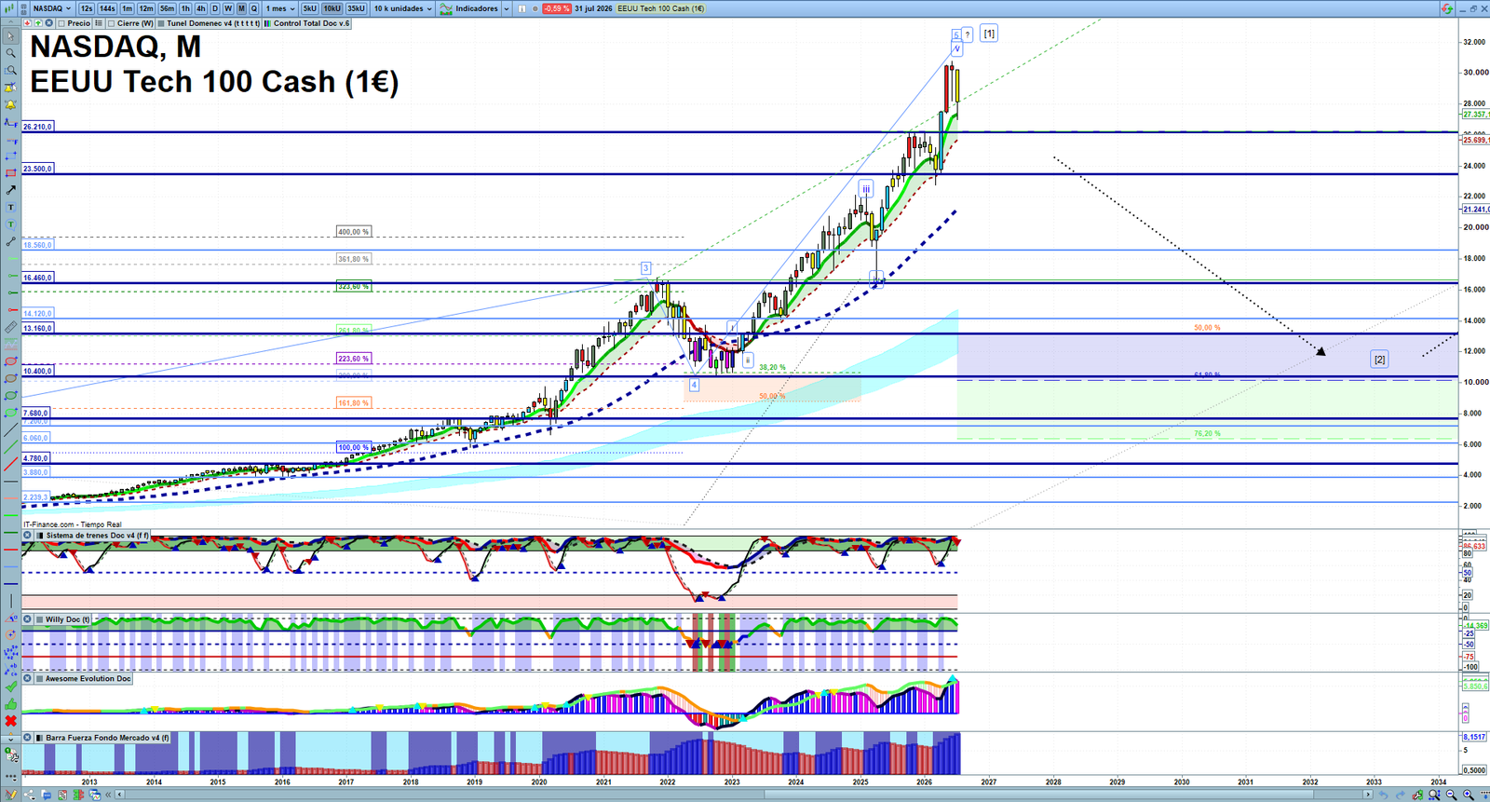This screenshot has width=1490, height=802.
Task: Expand the left toolbar overflow chevron
Action: pyautogui.click(x=11, y=738)
